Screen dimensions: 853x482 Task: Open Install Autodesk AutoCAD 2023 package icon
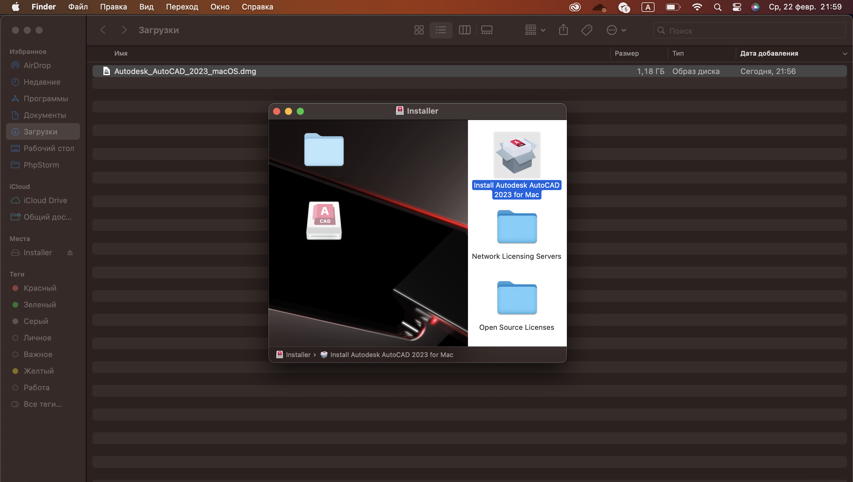click(517, 155)
